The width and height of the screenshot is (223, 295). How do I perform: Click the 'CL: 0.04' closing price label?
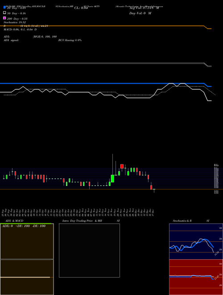(x=81, y=8)
